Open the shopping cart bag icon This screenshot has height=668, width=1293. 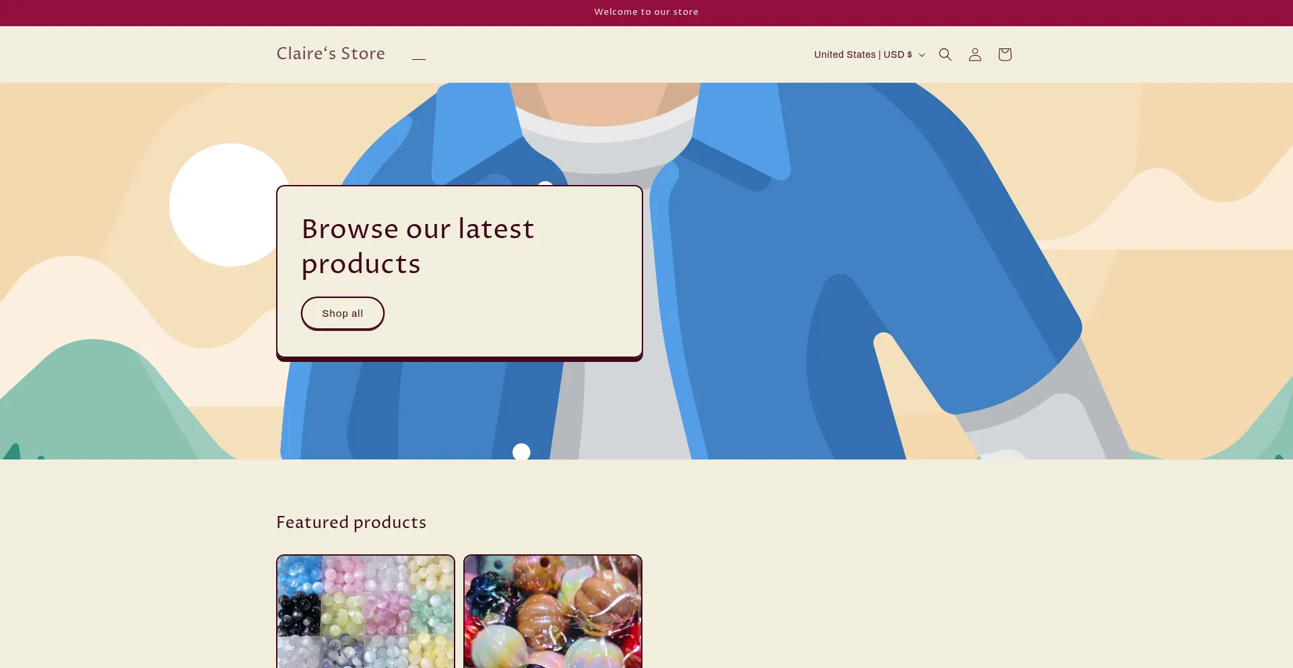coord(1004,54)
